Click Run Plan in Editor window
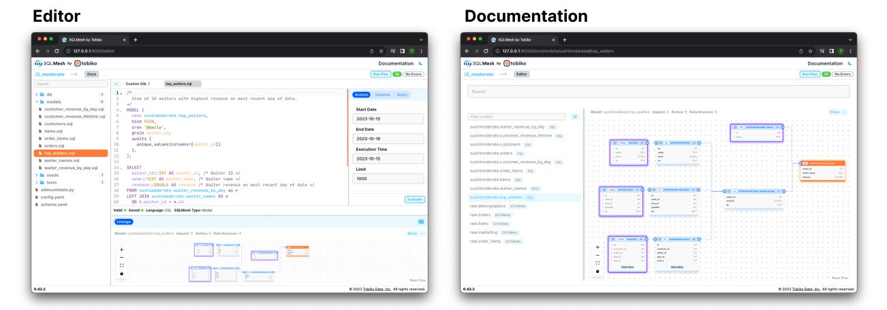Viewport: 887px width, 310px height. (x=380, y=73)
